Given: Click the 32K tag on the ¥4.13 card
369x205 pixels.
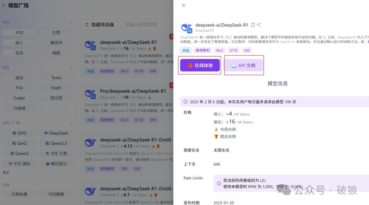Looking at the screenshot, I should [137, 169].
